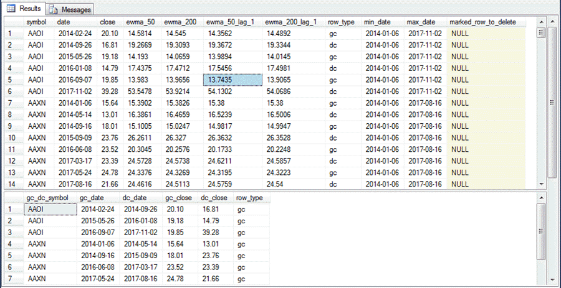
Task: Click max_date 2017-08-16 in row 14
Action: (x=424, y=184)
